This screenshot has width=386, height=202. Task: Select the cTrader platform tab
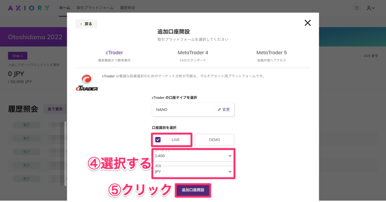coord(114,56)
